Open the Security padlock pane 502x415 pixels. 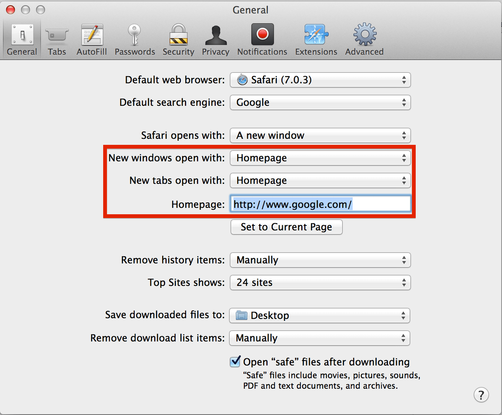(x=178, y=40)
